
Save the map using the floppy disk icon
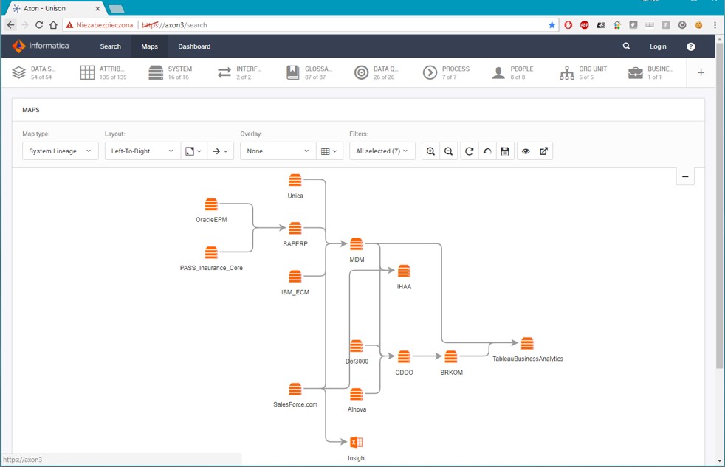505,151
